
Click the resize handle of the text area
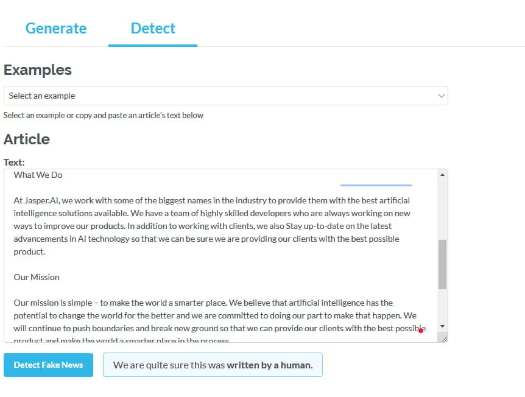click(x=444, y=339)
